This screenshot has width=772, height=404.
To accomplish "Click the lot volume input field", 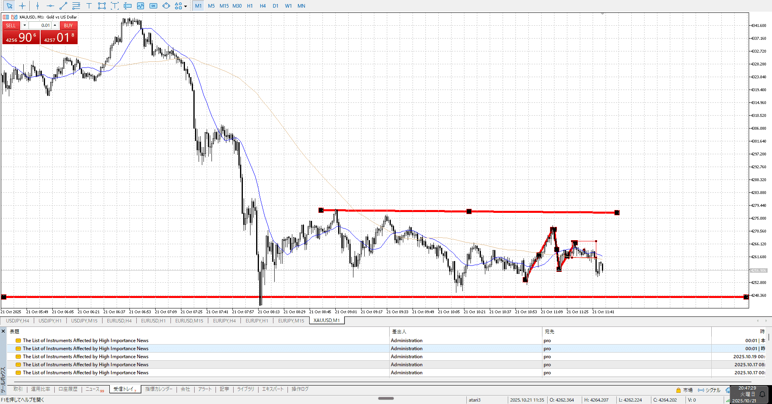I will [40, 25].
